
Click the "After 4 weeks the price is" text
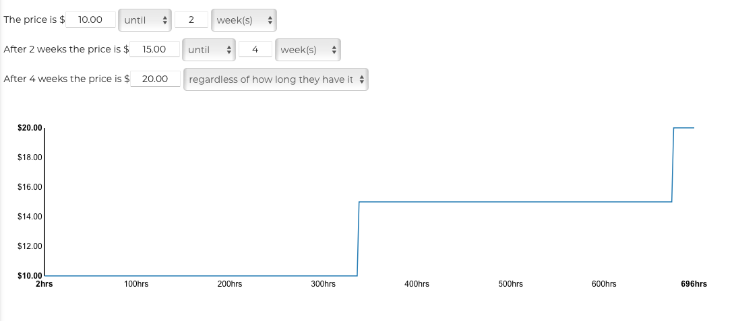click(63, 79)
